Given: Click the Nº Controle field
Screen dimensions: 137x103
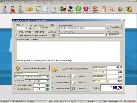Looking at the screenshot, I should point(22,28).
